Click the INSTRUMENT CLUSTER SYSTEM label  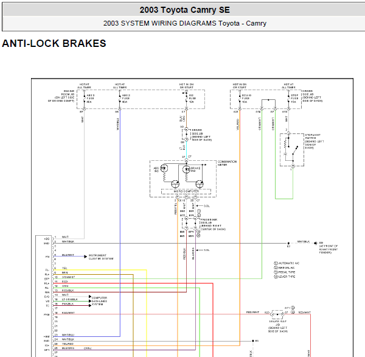click(101, 257)
